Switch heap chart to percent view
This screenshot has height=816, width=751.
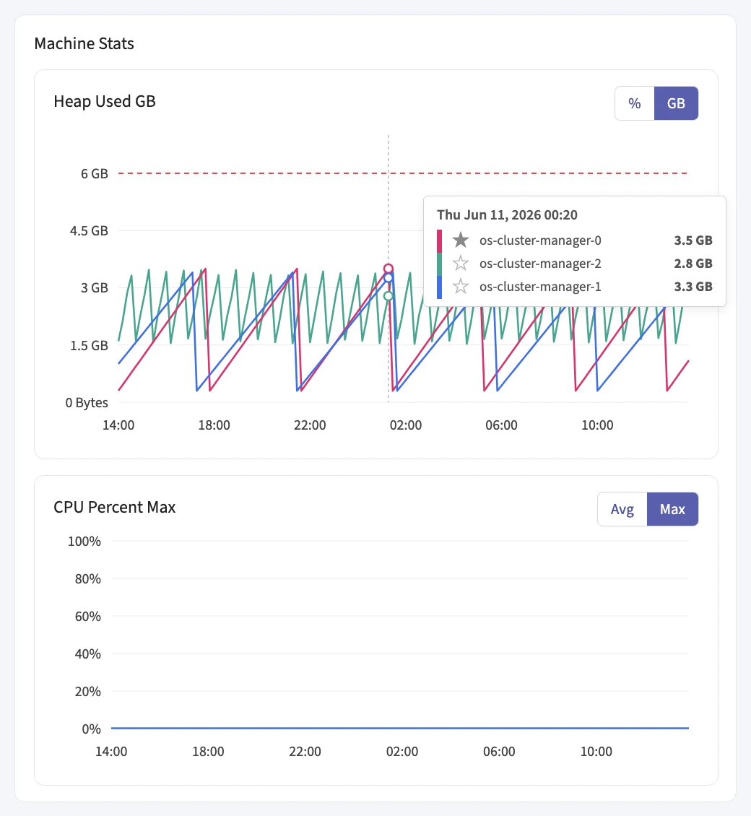tap(635, 103)
